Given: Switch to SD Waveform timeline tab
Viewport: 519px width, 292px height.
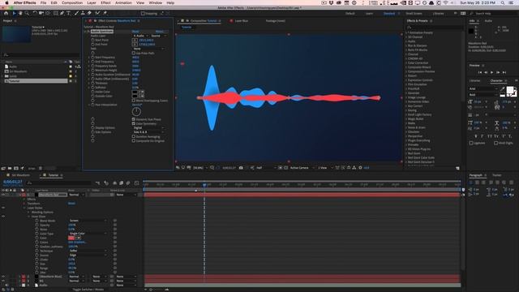Looking at the screenshot, I should [x=20, y=175].
